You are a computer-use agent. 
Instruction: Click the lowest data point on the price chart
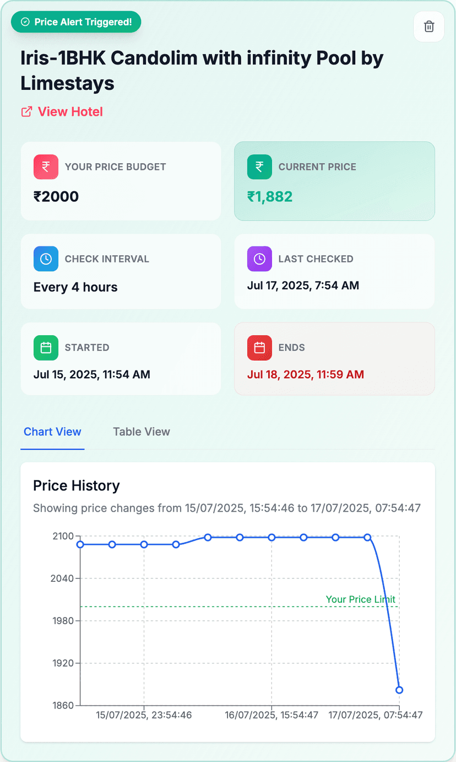399,689
